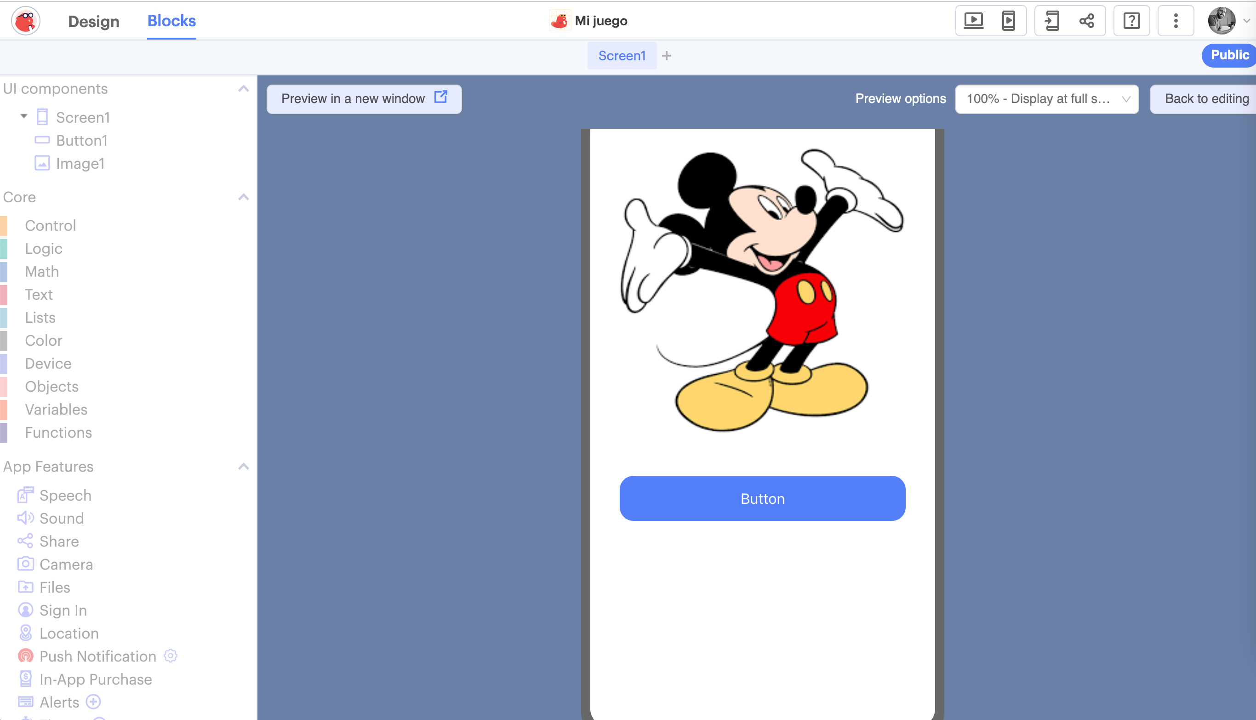Click the share project icon
Screen dimensions: 1256x720
(x=1087, y=21)
